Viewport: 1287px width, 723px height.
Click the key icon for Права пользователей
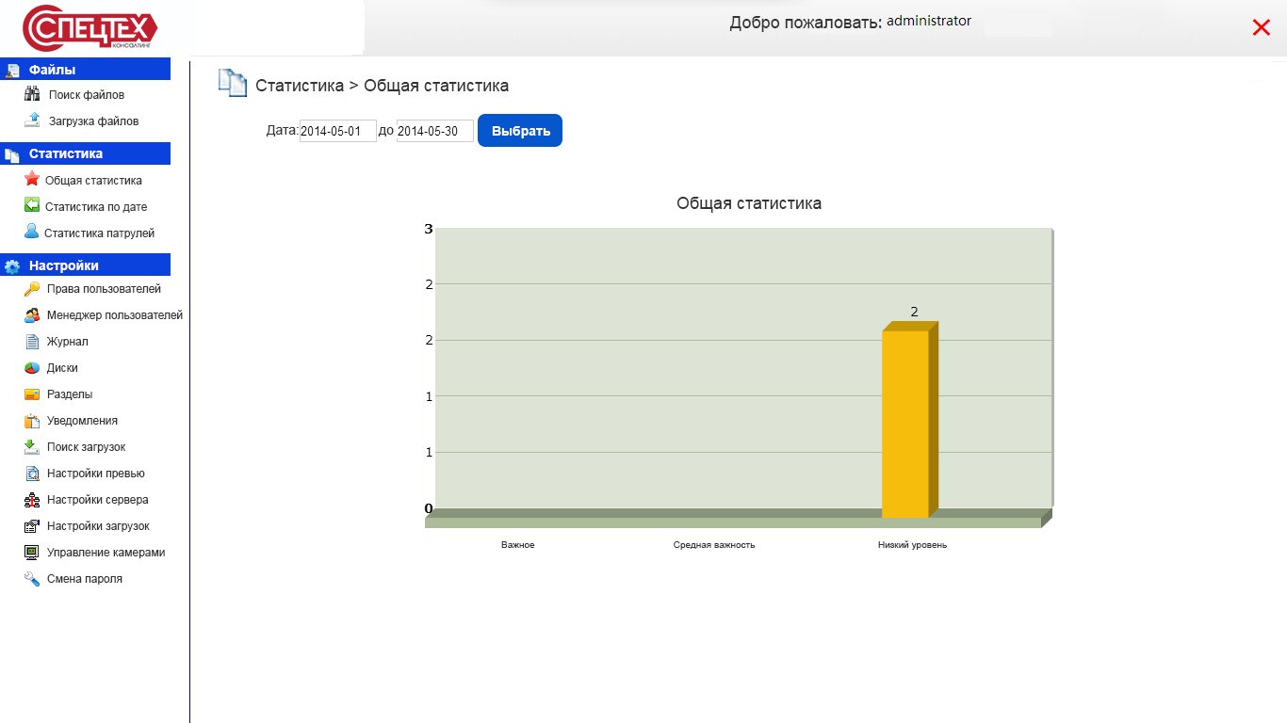pos(32,289)
